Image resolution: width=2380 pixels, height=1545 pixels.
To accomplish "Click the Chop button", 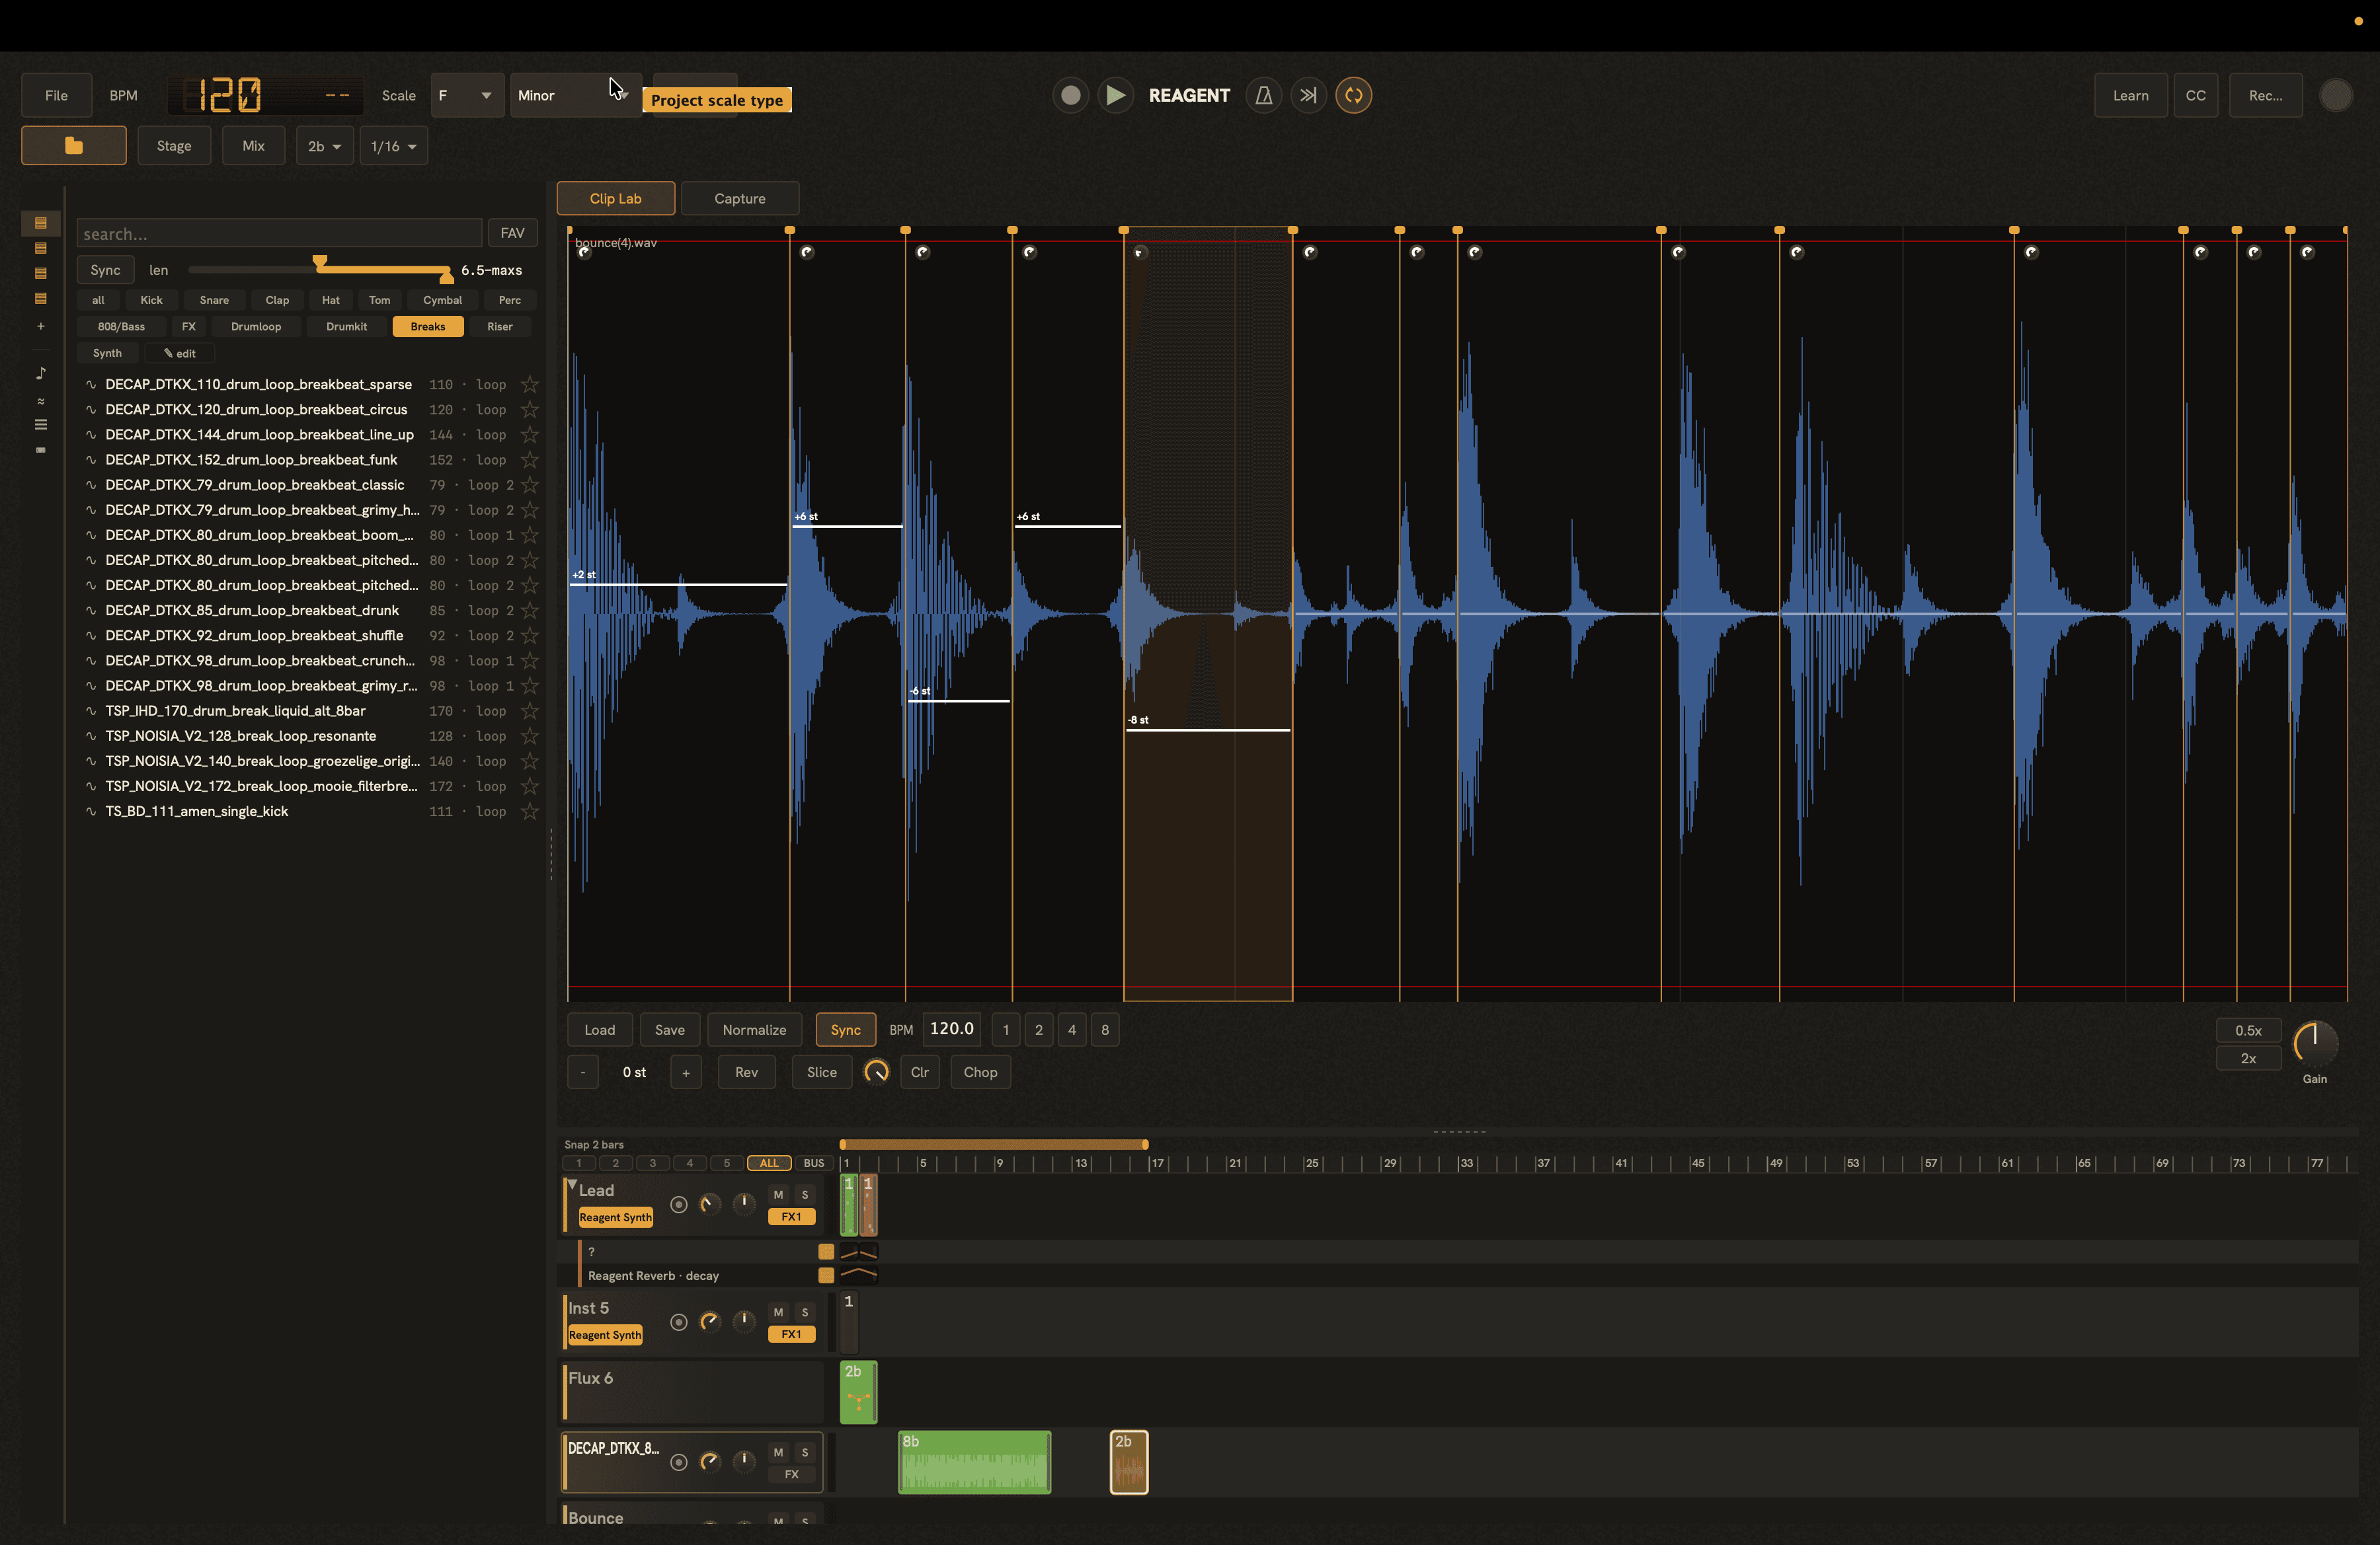I will 980,1071.
